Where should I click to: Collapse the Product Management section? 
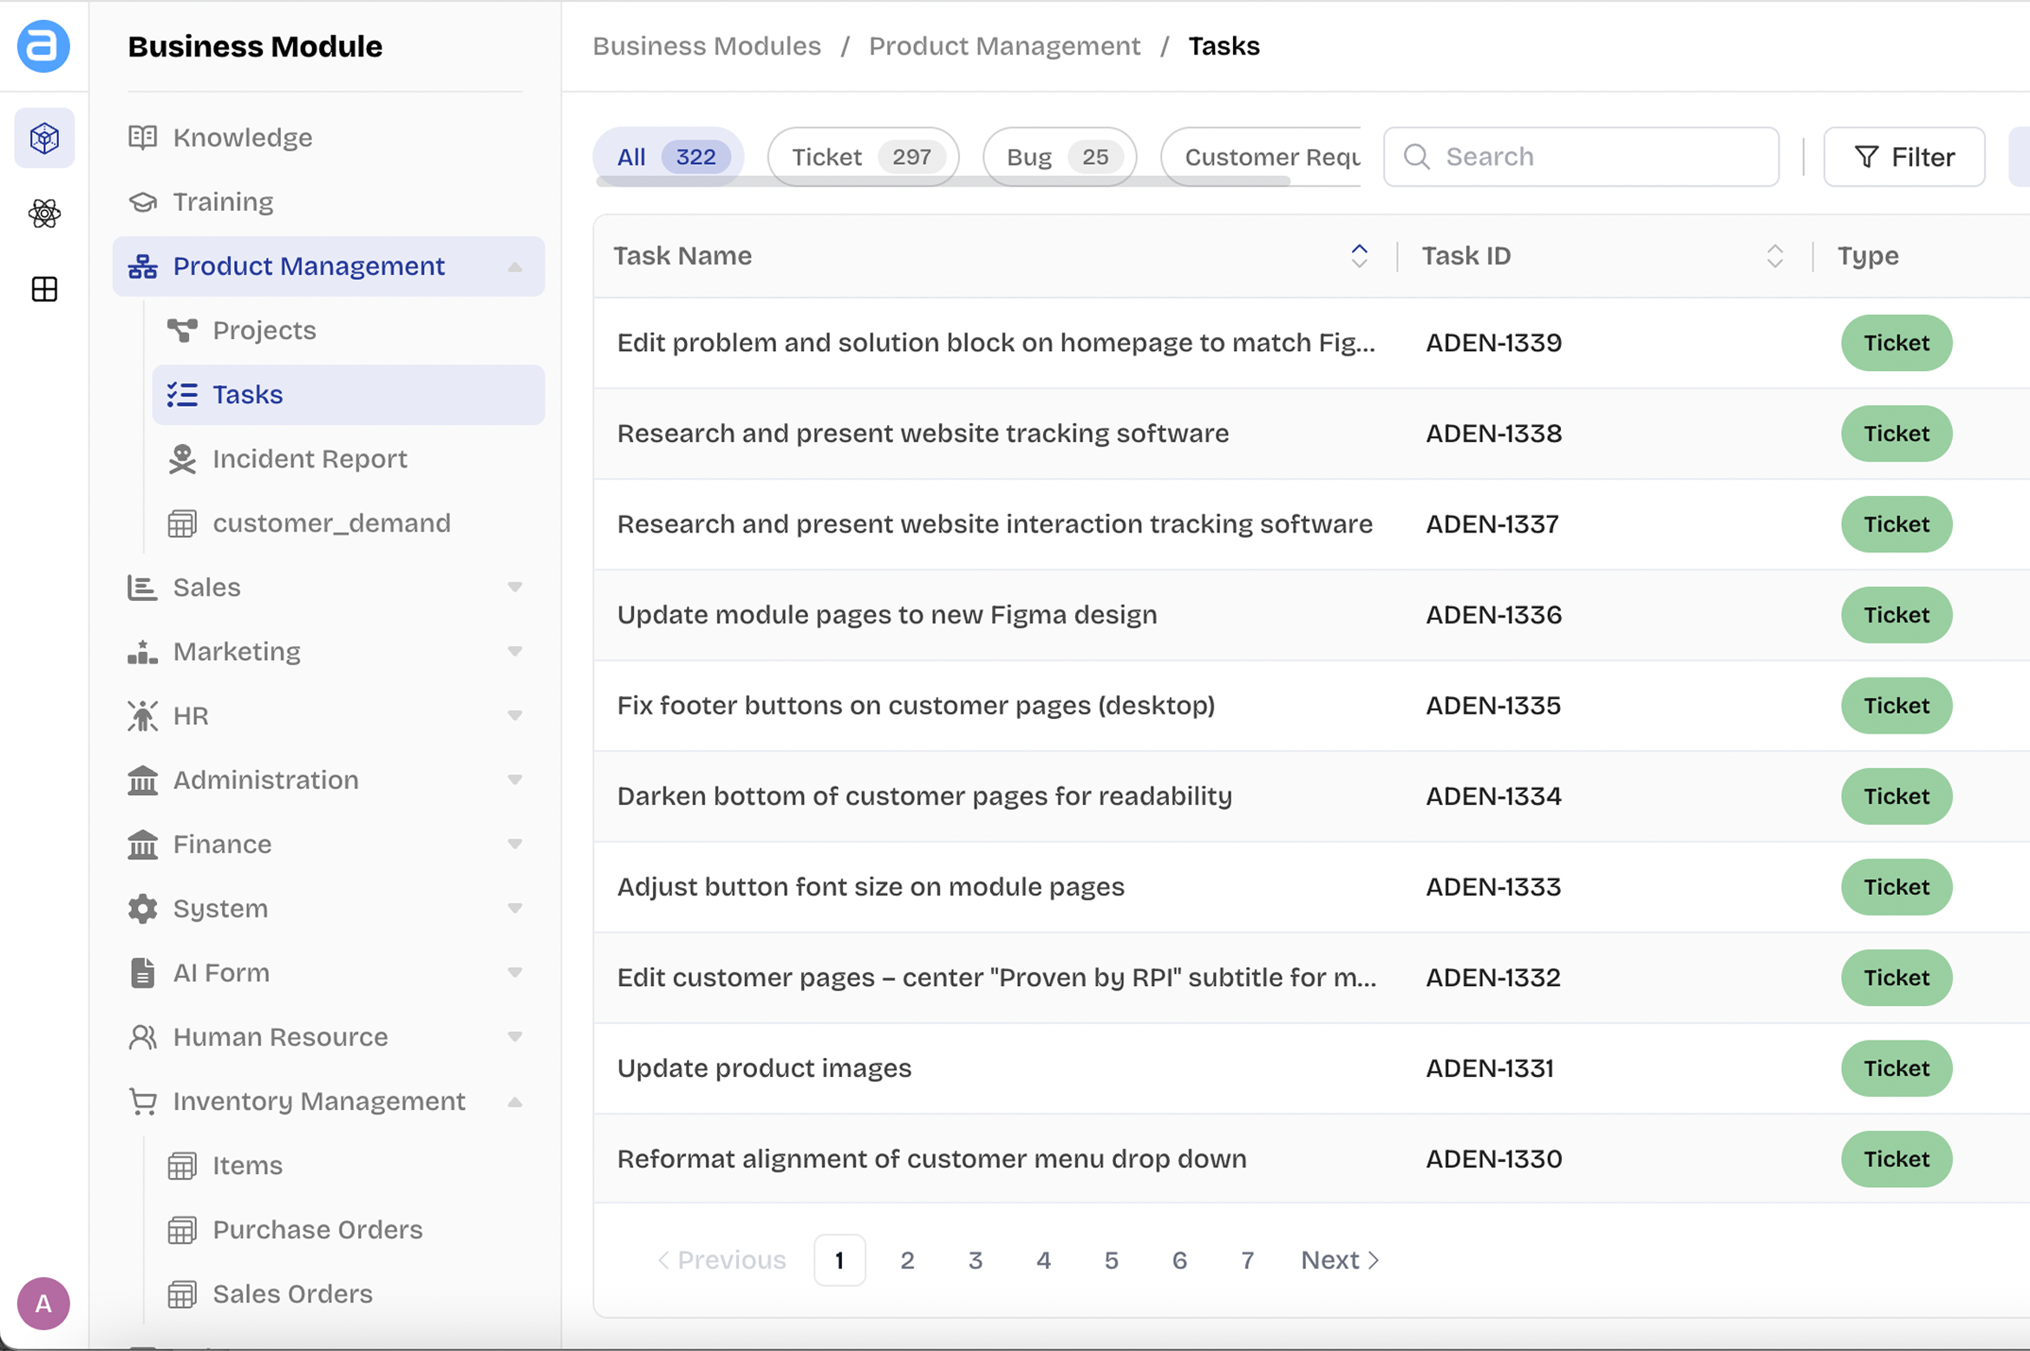pyautogui.click(x=514, y=266)
